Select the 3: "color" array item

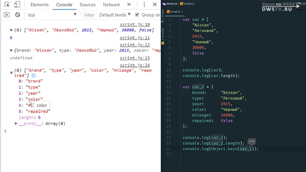tap(31, 99)
